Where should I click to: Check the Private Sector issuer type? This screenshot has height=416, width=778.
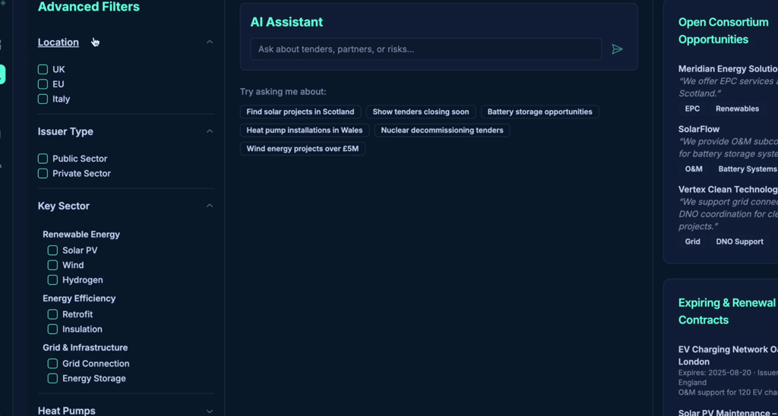(x=43, y=174)
